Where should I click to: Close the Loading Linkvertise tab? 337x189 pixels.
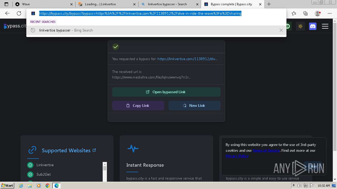[135, 4]
